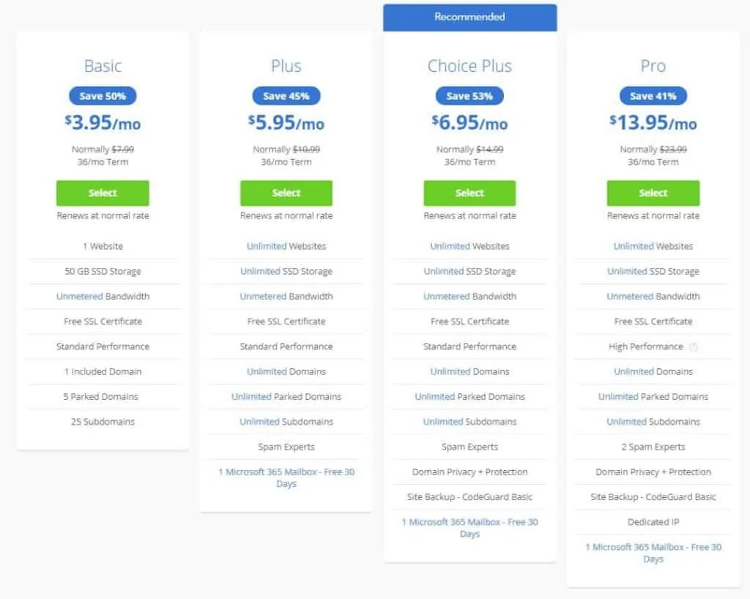
Task: Click the Microsoft 365 Mailbox link under Pro
Action: (653, 553)
